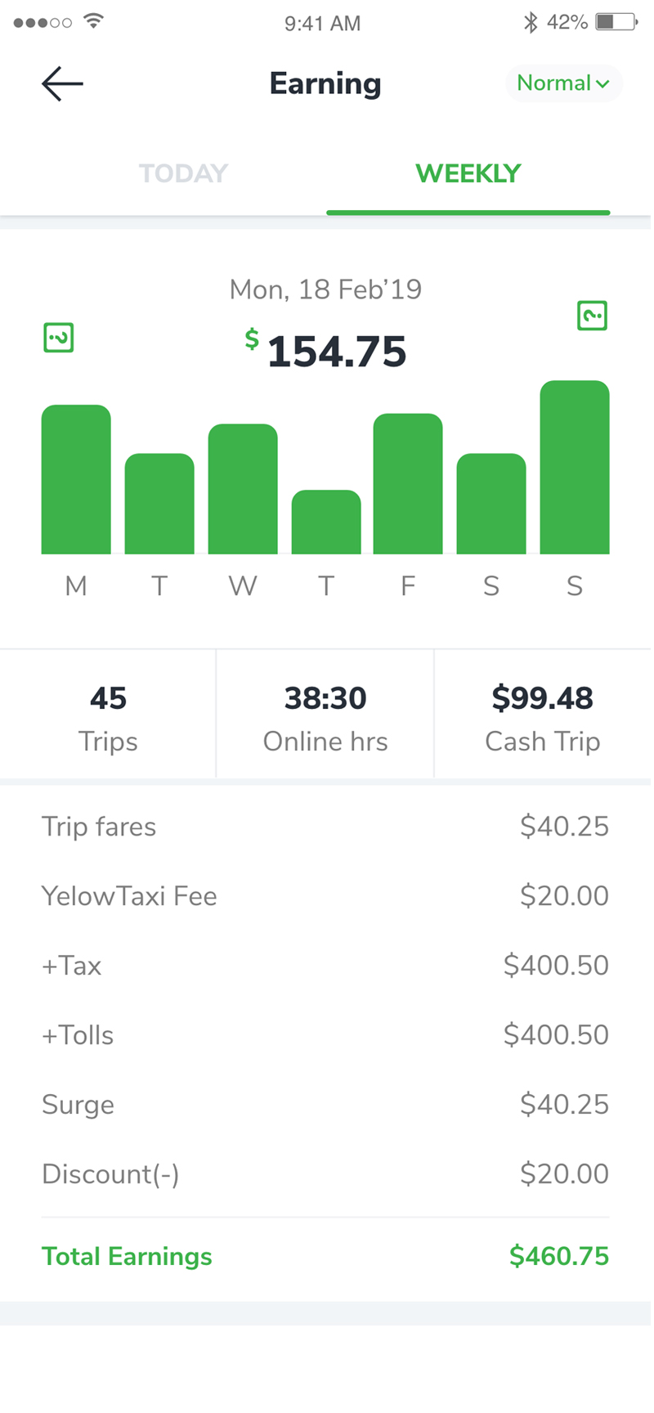Viewport: 654px width, 1413px height.
Task: Tap the Bluetooth status icon
Action: [x=531, y=22]
